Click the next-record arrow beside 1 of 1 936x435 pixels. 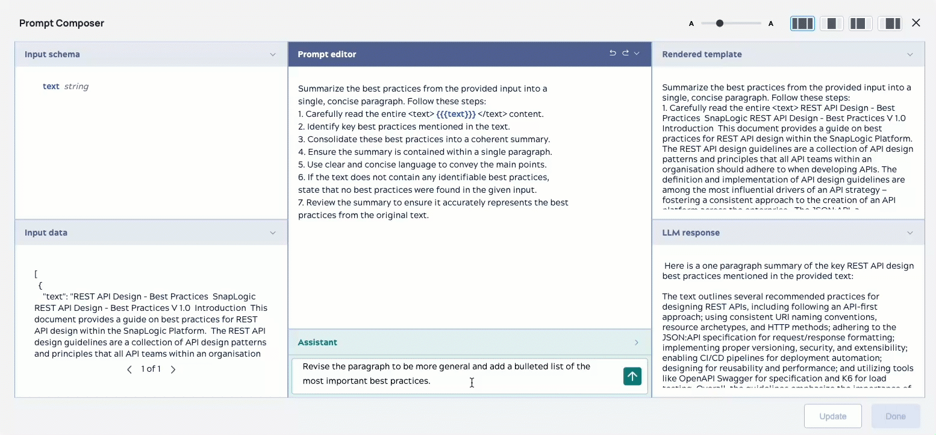[x=173, y=369]
